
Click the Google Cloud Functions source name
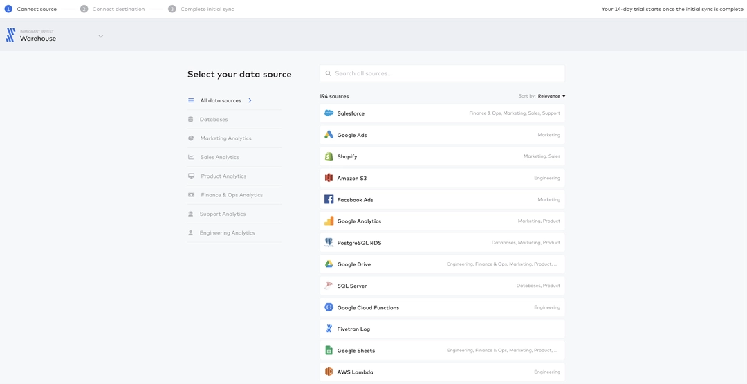pyautogui.click(x=368, y=307)
